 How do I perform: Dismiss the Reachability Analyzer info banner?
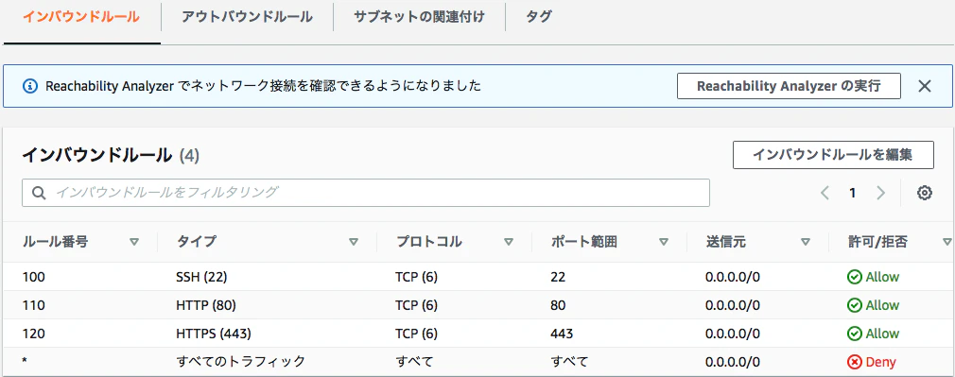[925, 86]
